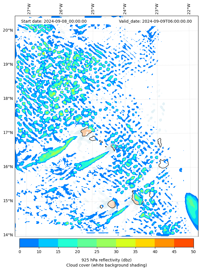Click the 27°W longitude tick label
Screen dimensions: 201x270
point(29,9)
